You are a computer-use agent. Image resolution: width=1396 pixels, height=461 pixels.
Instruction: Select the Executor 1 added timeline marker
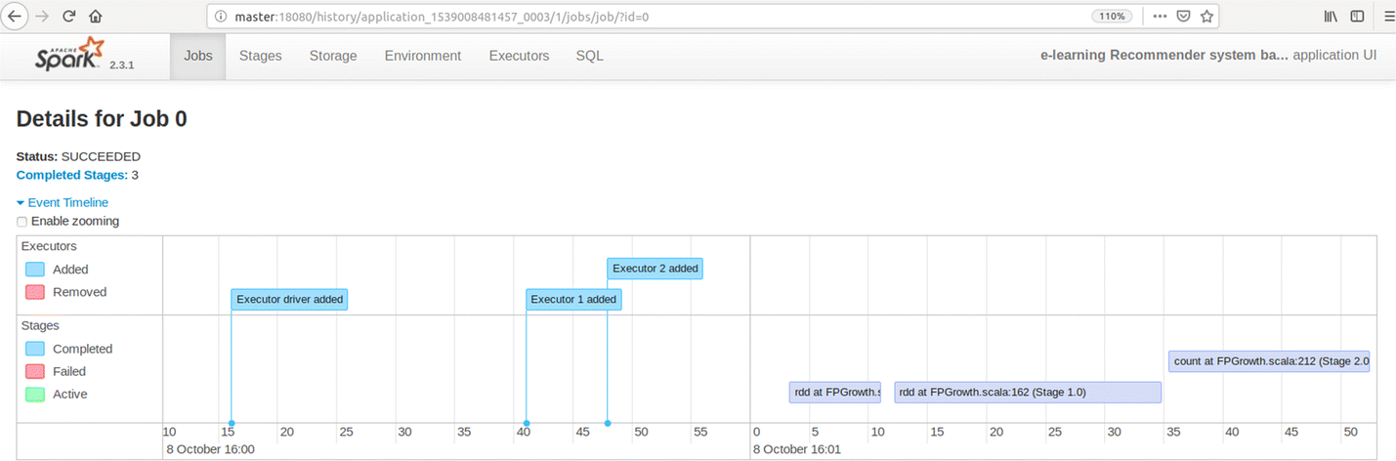pos(573,299)
